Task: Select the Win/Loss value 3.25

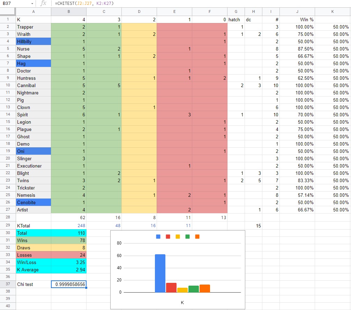Action: pos(69,262)
